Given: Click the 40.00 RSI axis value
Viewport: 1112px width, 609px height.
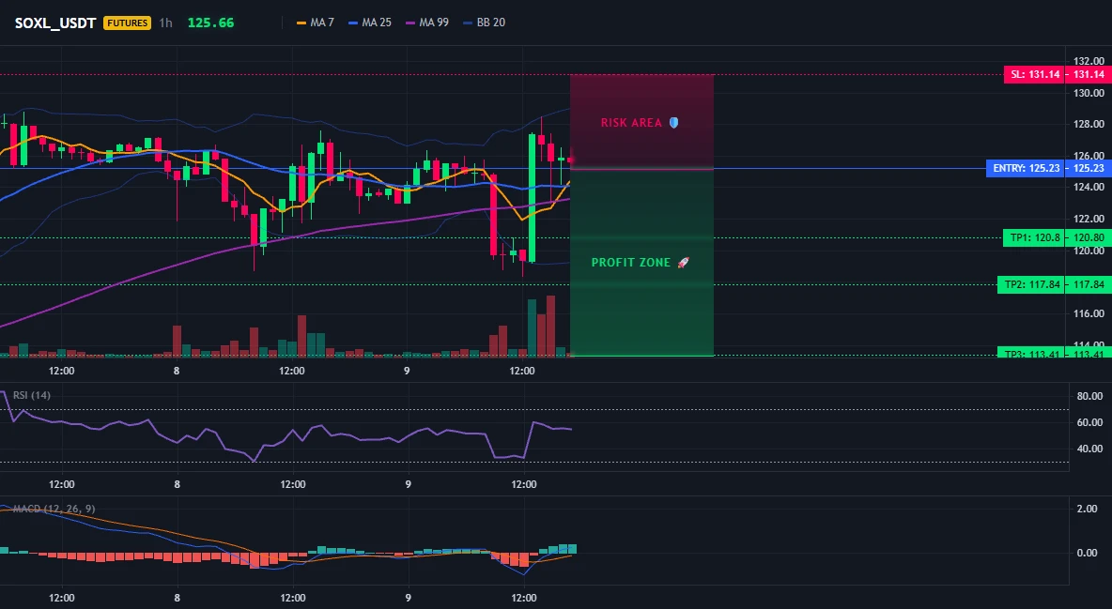Looking at the screenshot, I should click(1089, 448).
